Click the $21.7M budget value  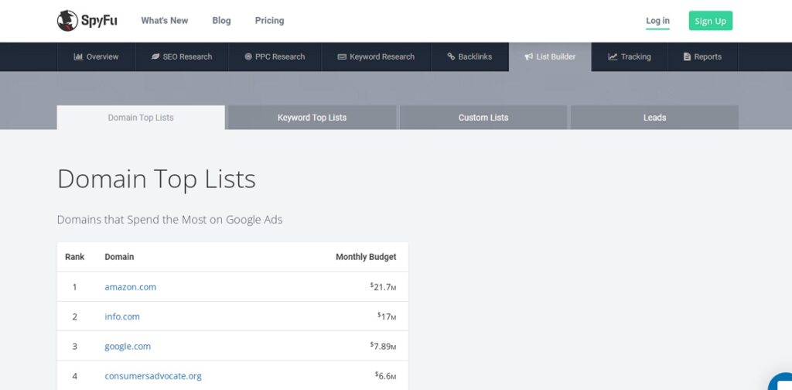[383, 286]
